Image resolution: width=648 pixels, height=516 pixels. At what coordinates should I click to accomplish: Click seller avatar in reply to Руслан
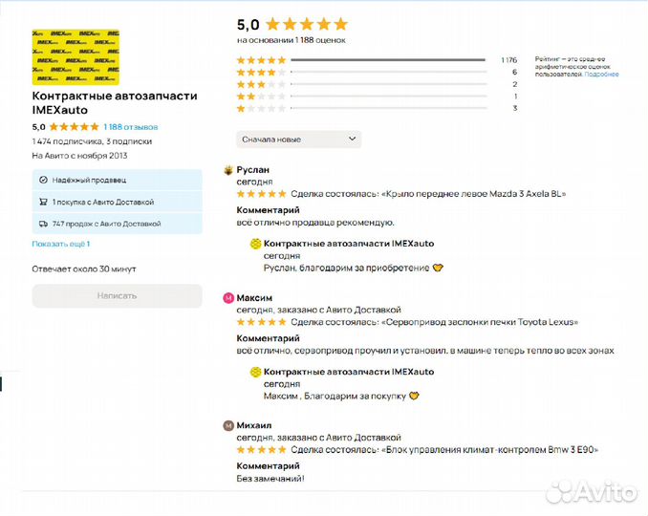coord(255,244)
